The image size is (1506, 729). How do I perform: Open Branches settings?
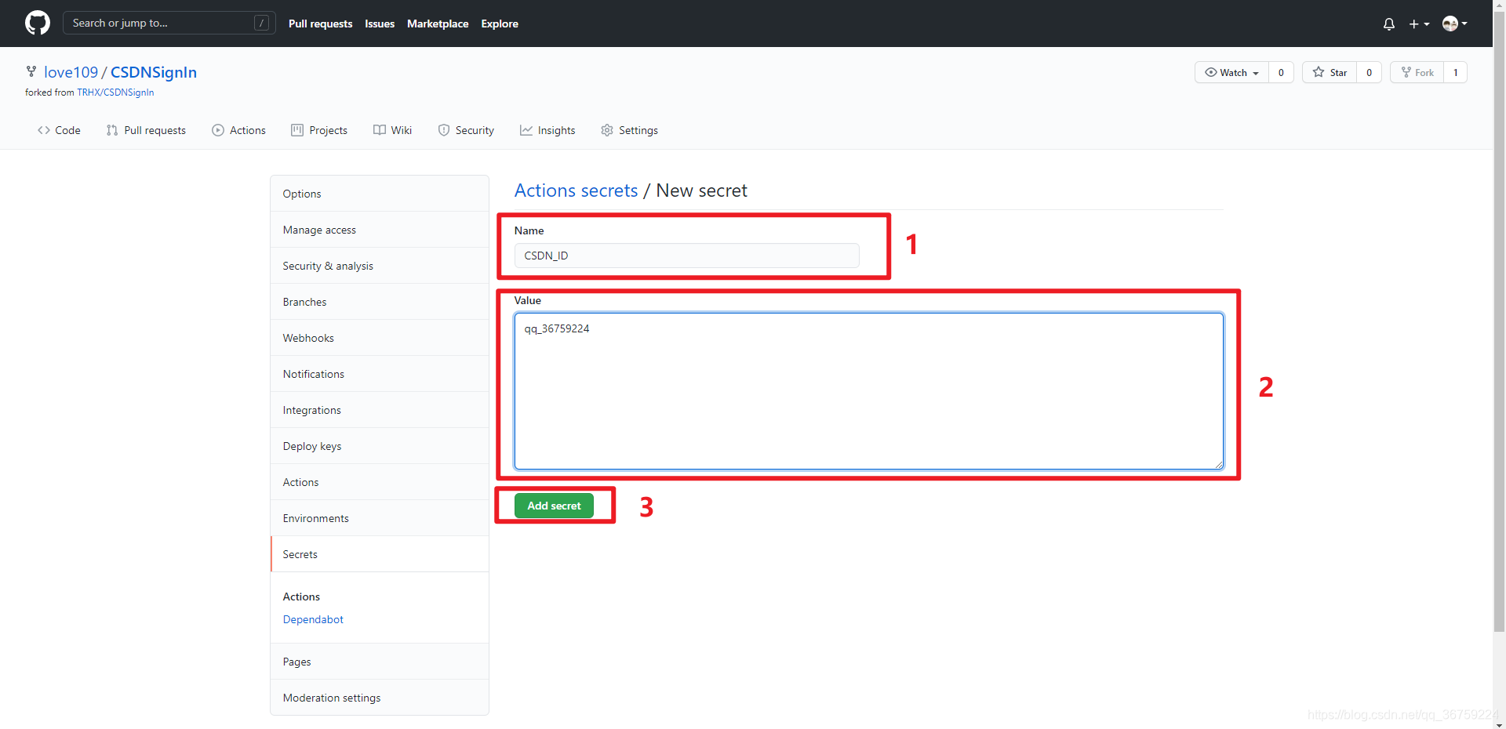380,302
